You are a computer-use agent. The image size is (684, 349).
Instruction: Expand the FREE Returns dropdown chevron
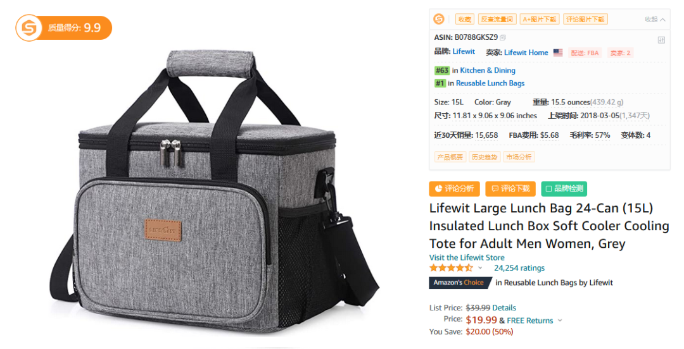(x=560, y=321)
